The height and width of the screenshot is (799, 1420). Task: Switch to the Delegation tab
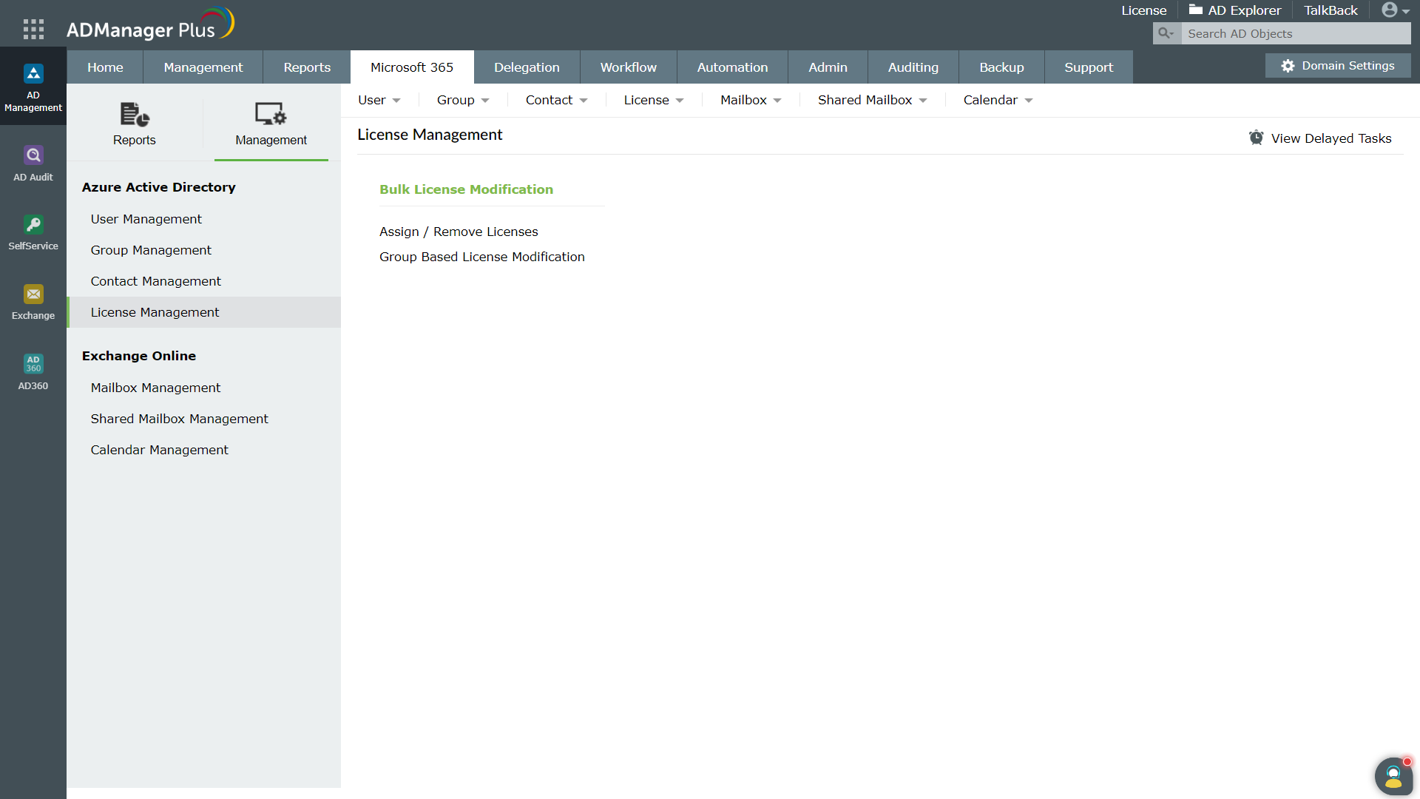pos(527,67)
